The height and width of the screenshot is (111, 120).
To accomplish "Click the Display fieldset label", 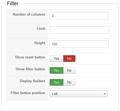I will [32, 81].
